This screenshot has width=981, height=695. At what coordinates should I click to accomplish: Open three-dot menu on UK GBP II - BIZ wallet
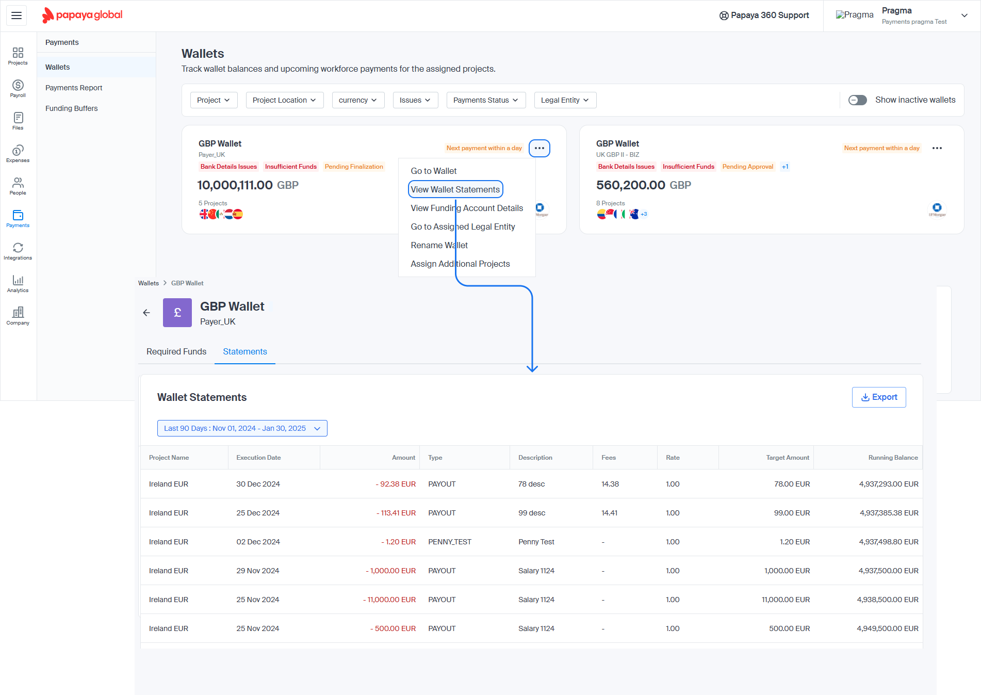coord(937,148)
